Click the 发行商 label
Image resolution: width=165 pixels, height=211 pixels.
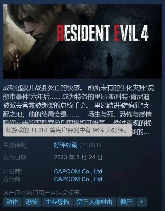pyautogui.click(x=13, y=180)
